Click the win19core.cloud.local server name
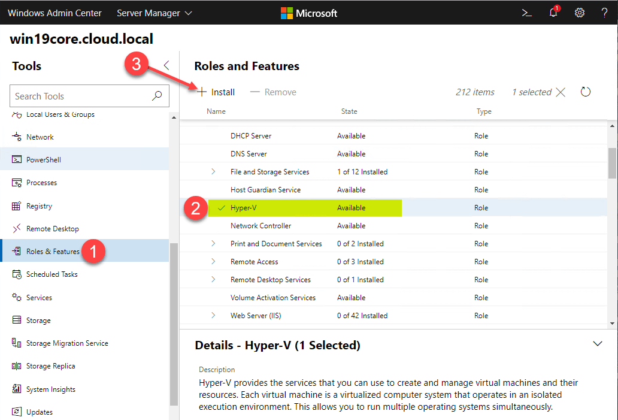Image resolution: width=618 pixels, height=420 pixels. pos(81,39)
